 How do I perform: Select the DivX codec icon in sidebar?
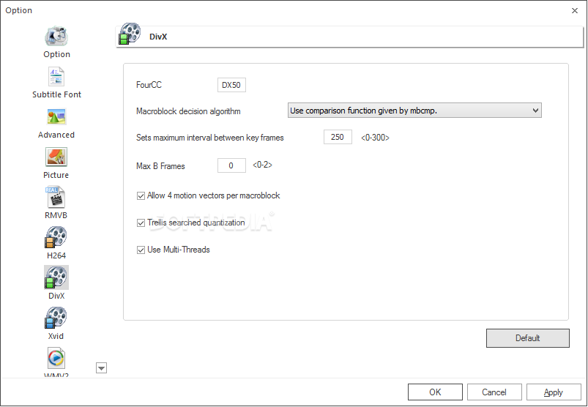tap(56, 277)
